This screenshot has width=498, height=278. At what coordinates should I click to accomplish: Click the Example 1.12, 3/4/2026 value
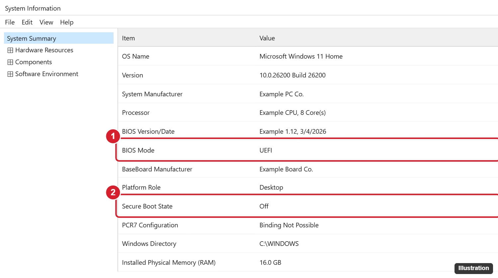[x=293, y=131]
